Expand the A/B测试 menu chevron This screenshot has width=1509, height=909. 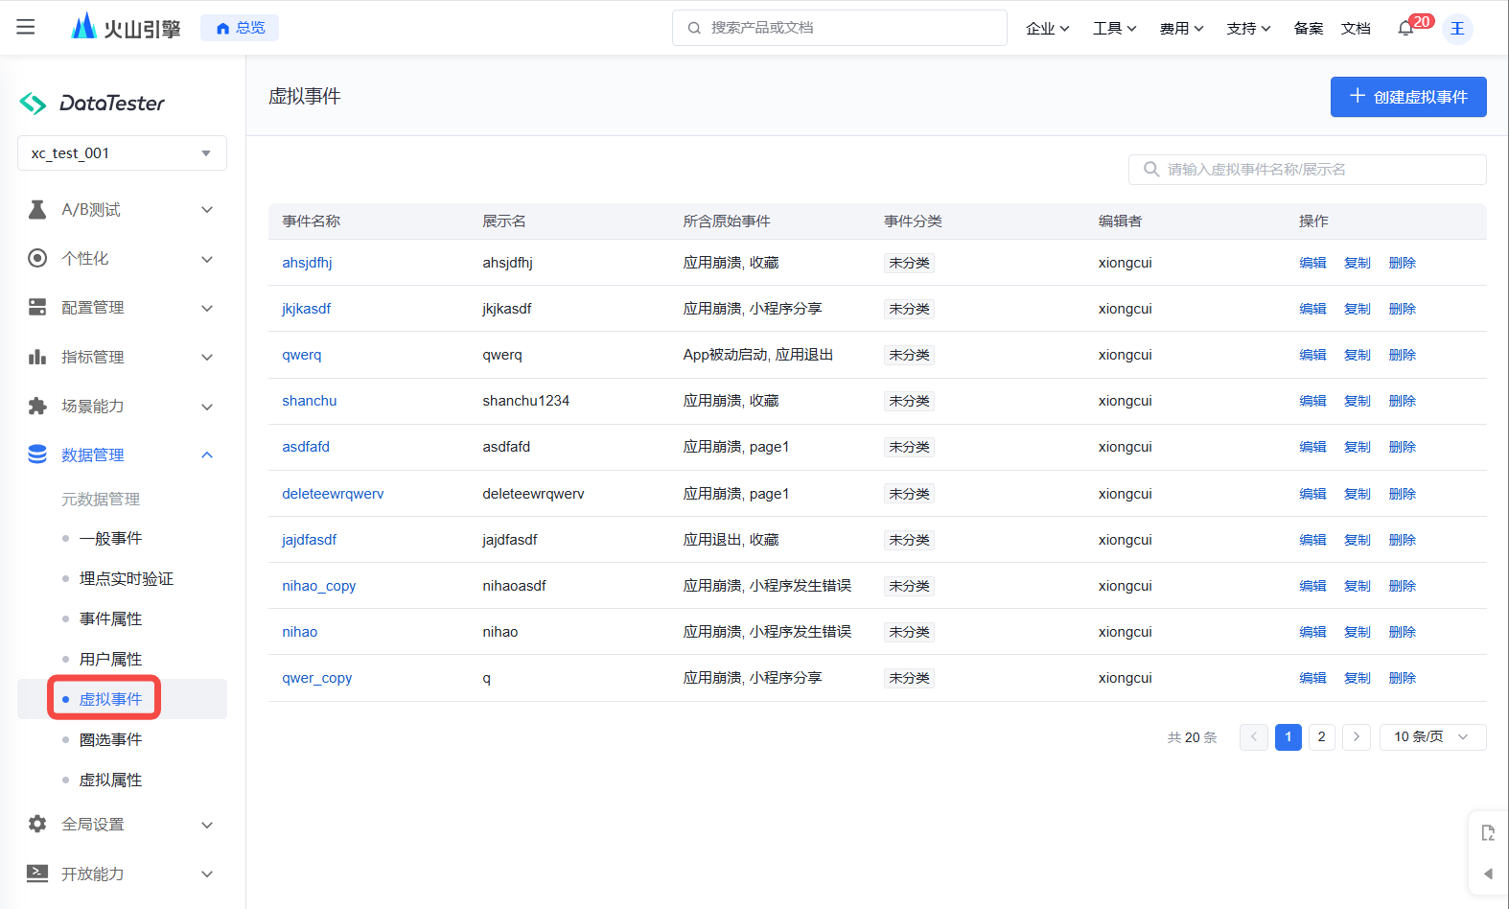[207, 209]
